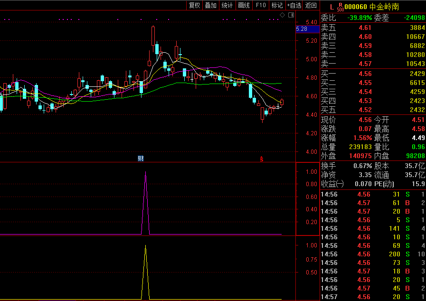Screen dimensions: 426x301
Task: Select the trade row with volume 73
Action: click(373, 263)
